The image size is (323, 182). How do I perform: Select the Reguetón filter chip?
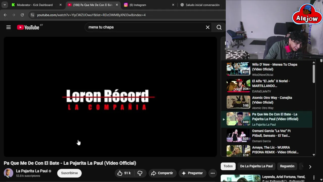click(287, 166)
